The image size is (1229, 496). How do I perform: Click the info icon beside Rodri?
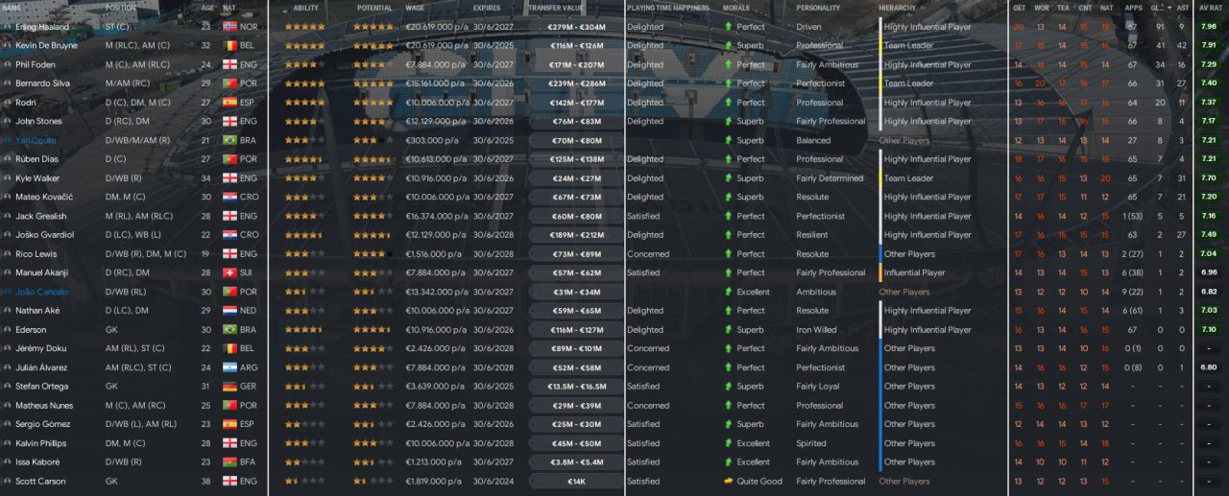(x=8, y=103)
